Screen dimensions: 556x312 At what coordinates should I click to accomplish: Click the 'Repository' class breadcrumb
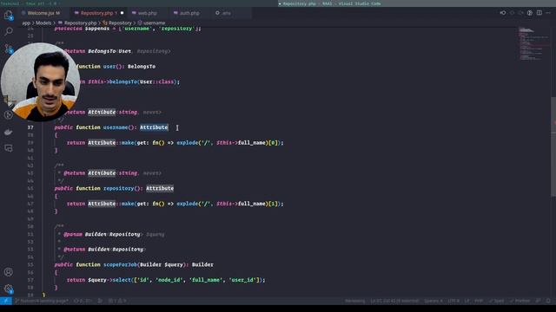pos(120,23)
